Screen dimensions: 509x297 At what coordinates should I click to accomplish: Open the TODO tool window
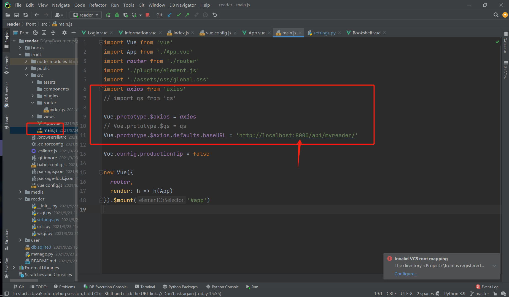tap(38, 287)
